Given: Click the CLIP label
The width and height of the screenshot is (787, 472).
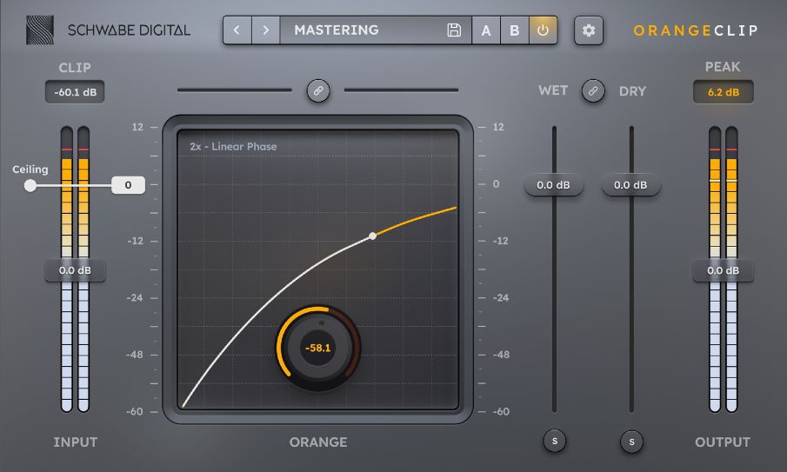Looking at the screenshot, I should (x=75, y=68).
